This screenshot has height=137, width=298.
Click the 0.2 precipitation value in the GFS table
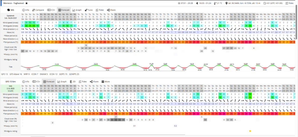pyautogui.click(x=175, y=126)
